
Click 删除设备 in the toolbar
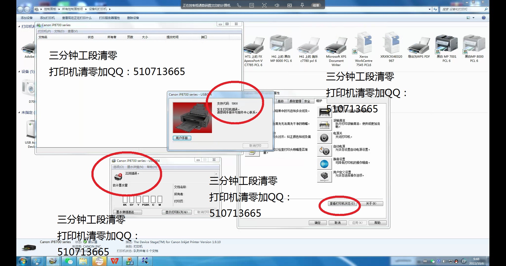point(133,18)
